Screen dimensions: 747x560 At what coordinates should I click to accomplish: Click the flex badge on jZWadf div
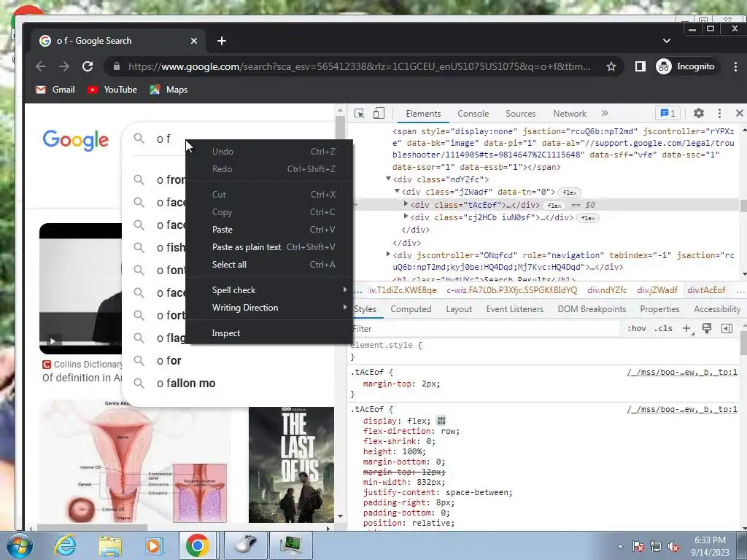point(569,192)
